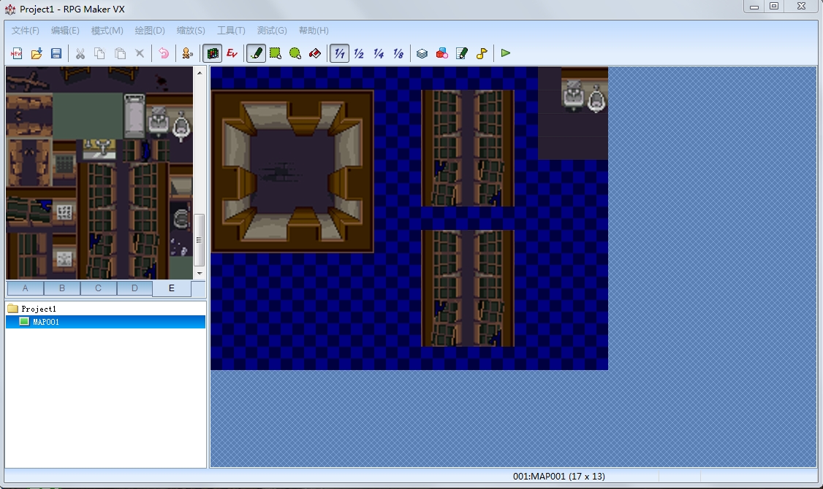Open the Script Editor icon
Screen dimensions: 823x489
tap(462, 53)
